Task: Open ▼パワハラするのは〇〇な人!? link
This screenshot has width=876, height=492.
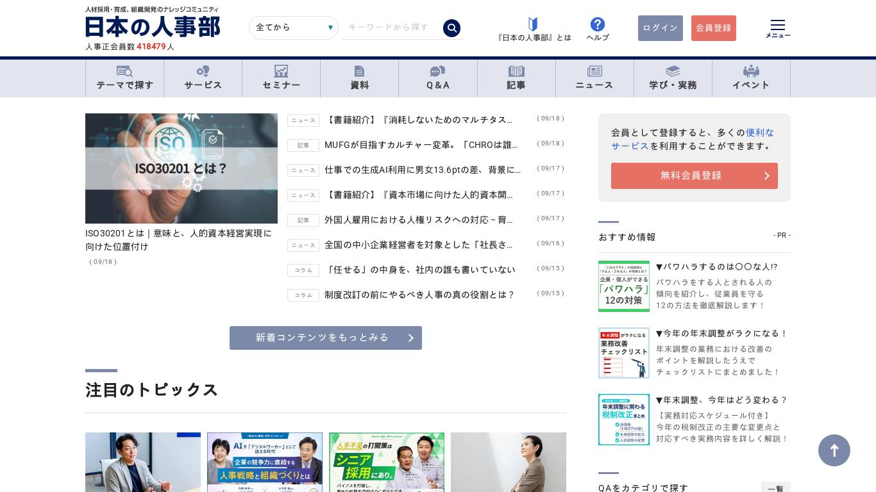Action: [x=717, y=266]
